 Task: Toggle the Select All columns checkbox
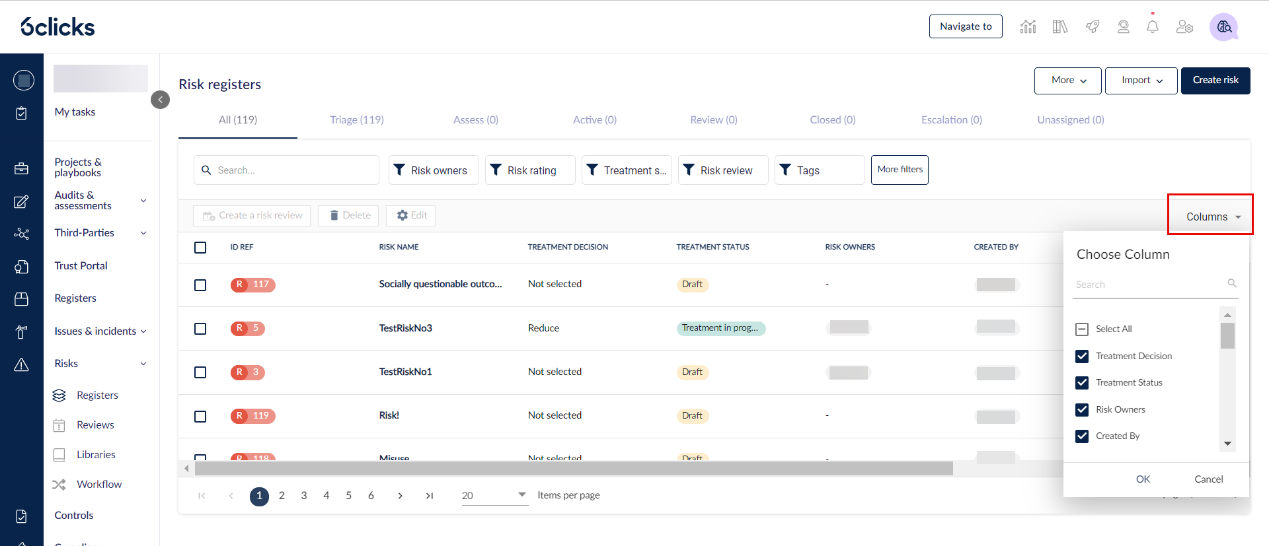click(x=1082, y=329)
